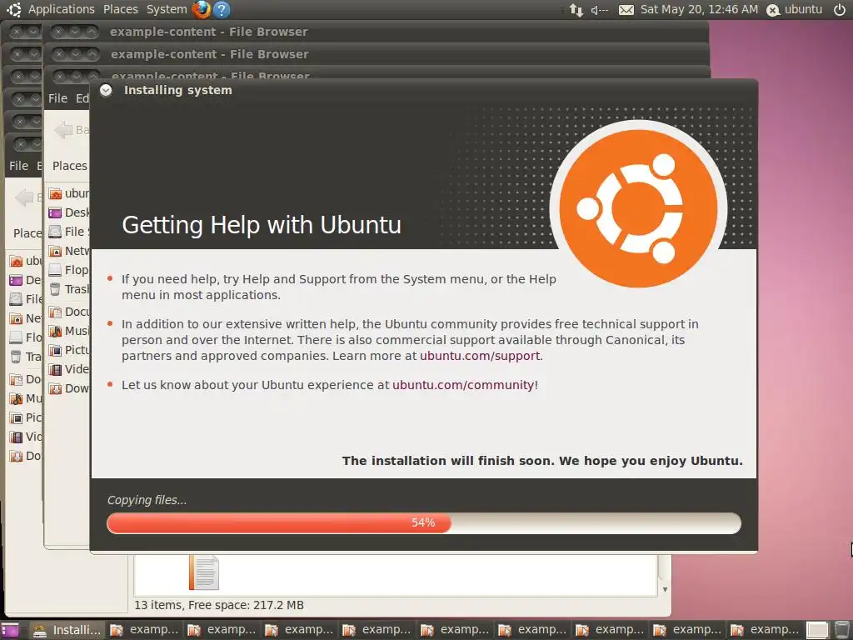
Task: Click Back arrow in the rear leftmost File Browser
Action: pyautogui.click(x=24, y=197)
